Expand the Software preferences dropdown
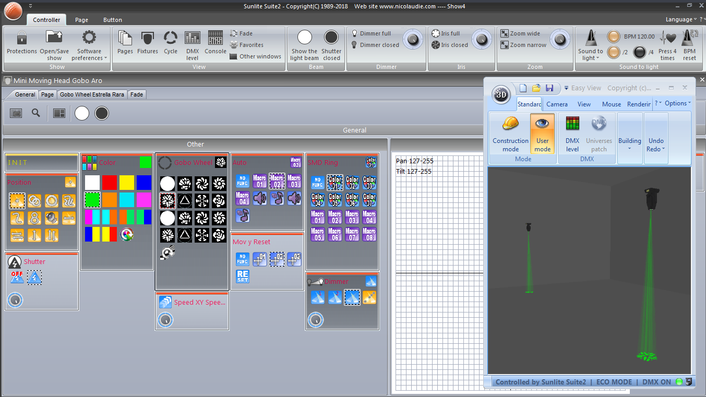 tap(89, 45)
